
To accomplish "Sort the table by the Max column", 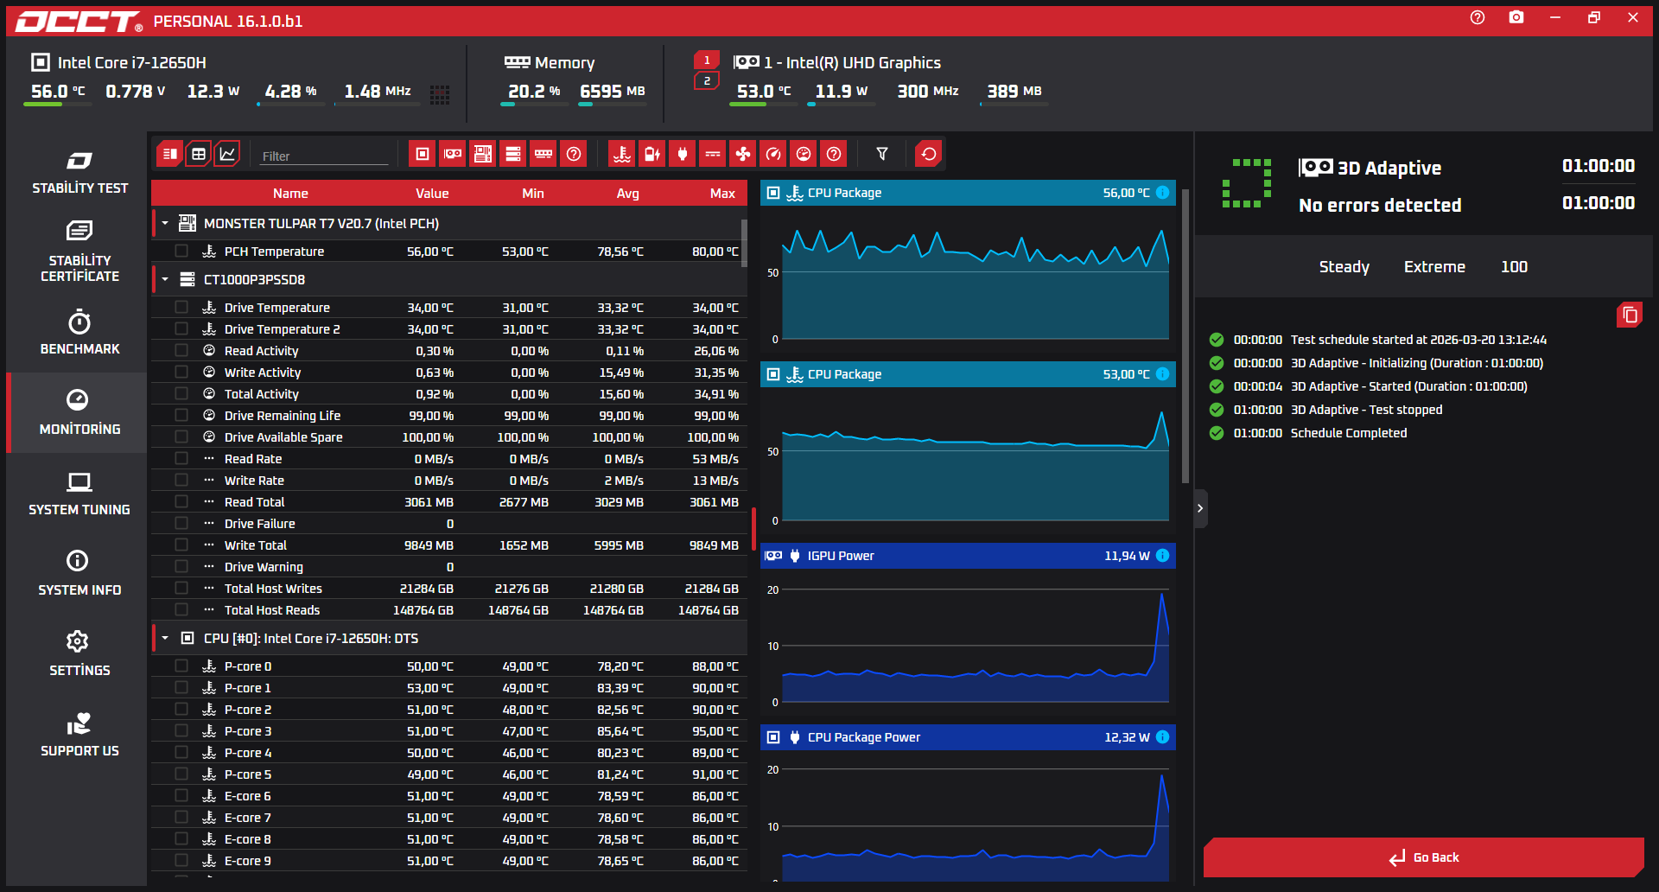I will pyautogui.click(x=722, y=193).
